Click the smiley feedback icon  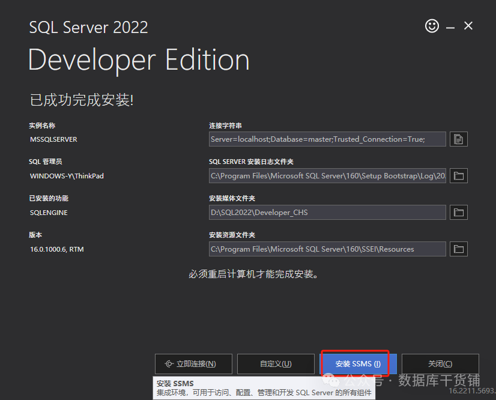(x=432, y=26)
